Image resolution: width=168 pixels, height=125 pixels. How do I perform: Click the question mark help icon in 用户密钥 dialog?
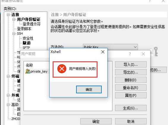pos(130,54)
